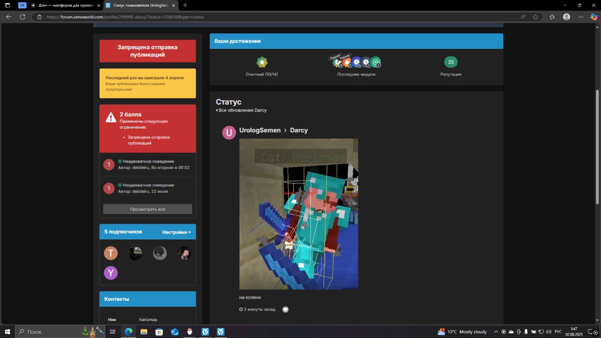
Task: Click the orange flame medal icon
Action: [347, 62]
